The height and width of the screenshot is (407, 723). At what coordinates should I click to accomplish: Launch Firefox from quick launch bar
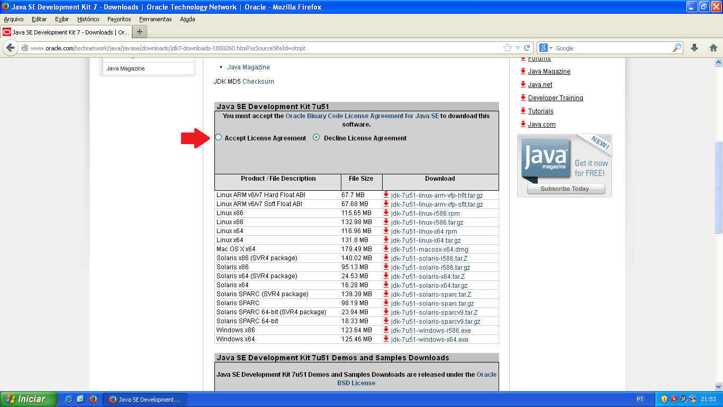[x=93, y=399]
